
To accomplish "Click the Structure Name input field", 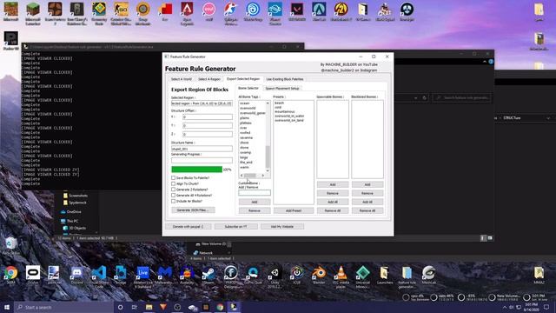I will 202,149.
